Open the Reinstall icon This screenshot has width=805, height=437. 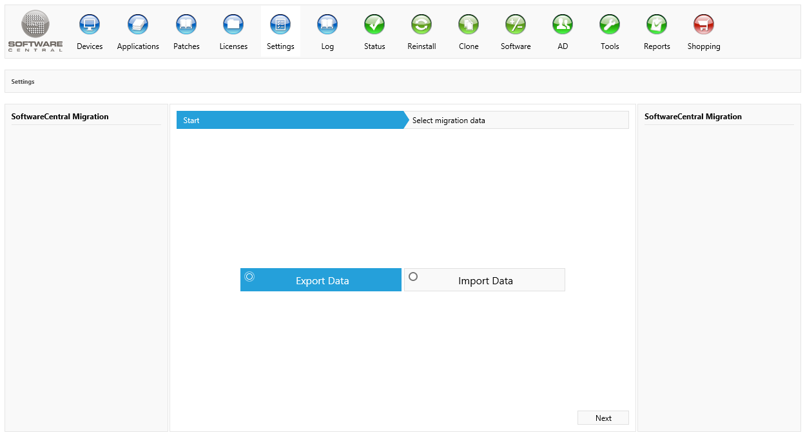click(x=422, y=25)
